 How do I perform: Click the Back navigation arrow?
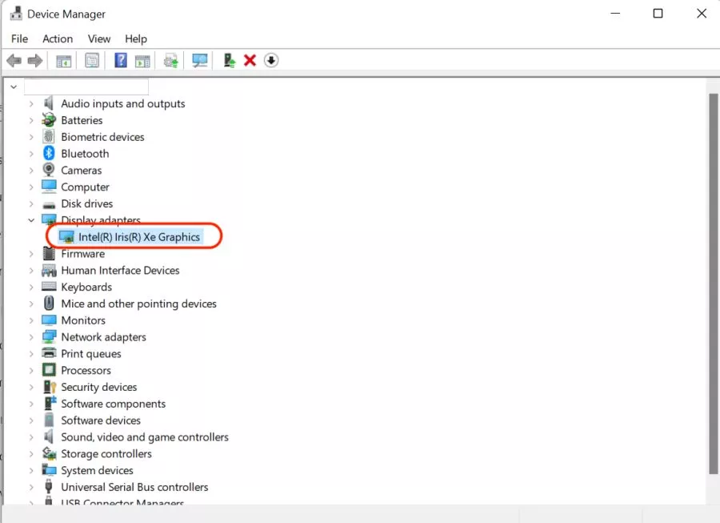(14, 60)
